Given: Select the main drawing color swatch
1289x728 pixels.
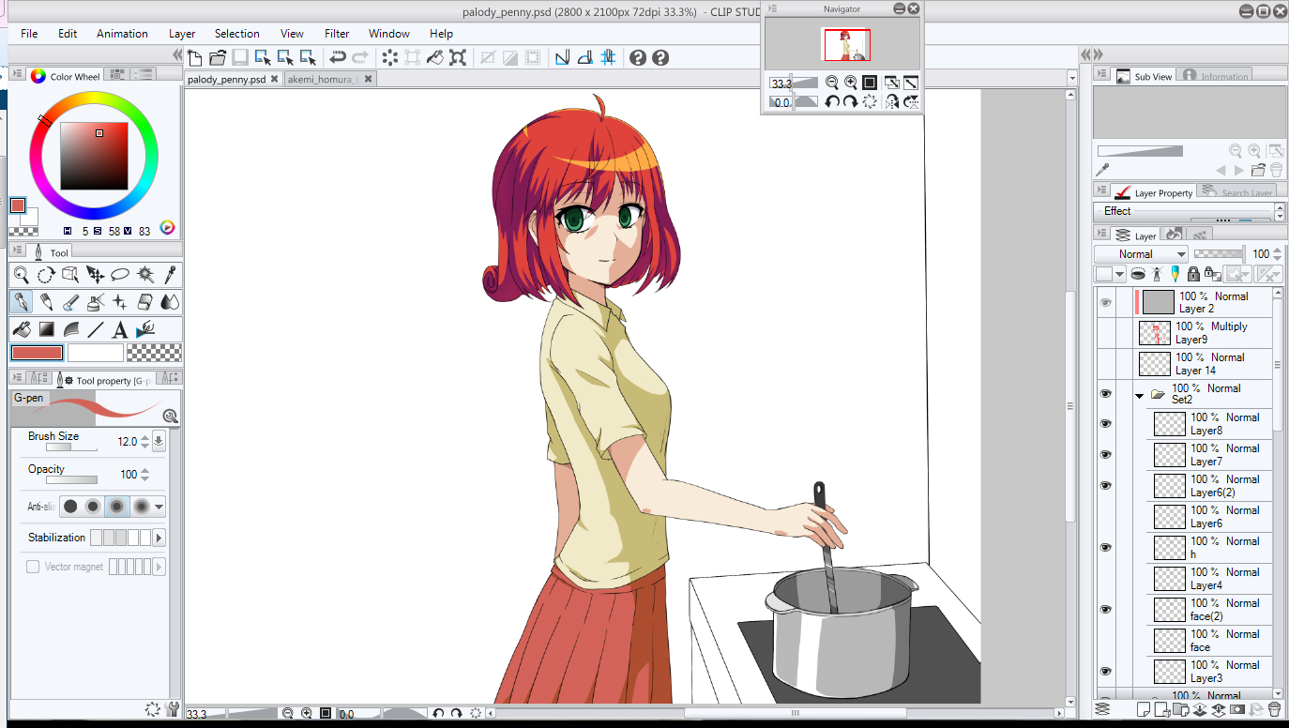Looking at the screenshot, I should pyautogui.click(x=37, y=353).
